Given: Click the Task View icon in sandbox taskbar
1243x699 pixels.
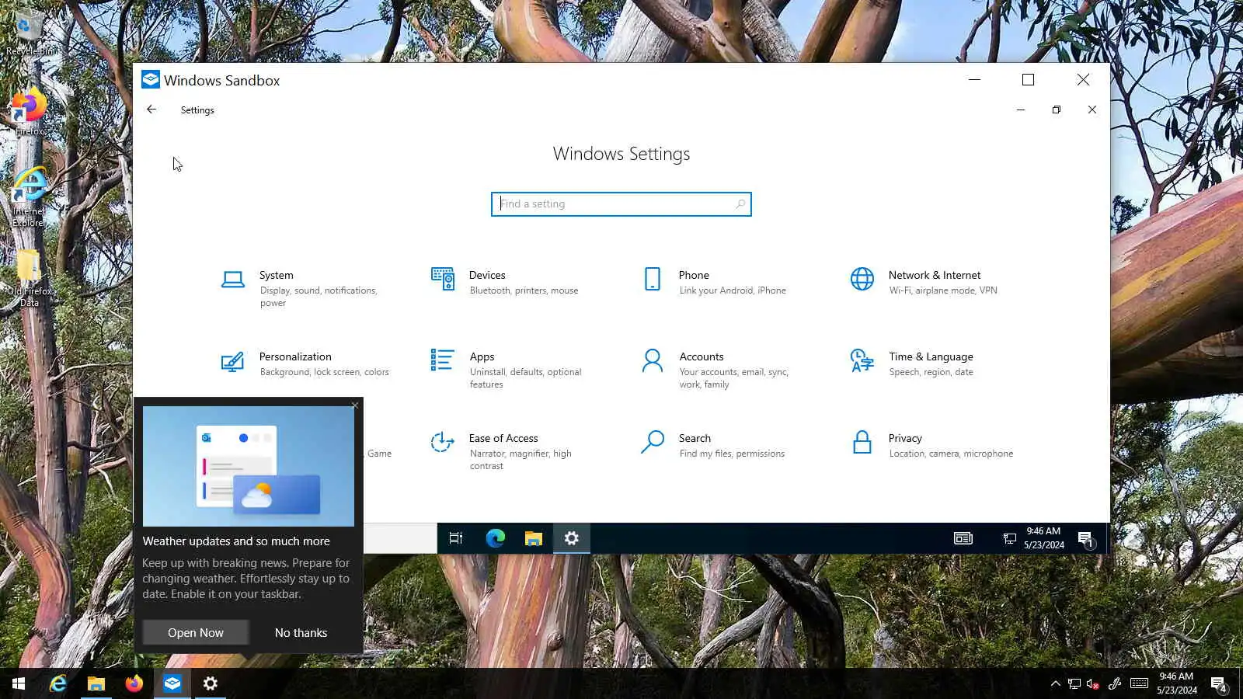Looking at the screenshot, I should pyautogui.click(x=456, y=538).
